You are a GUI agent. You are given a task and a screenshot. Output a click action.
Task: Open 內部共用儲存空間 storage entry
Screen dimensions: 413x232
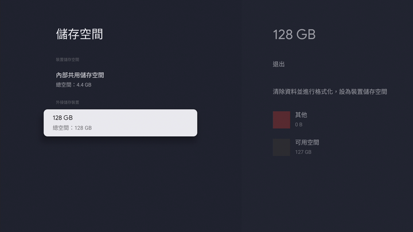click(x=120, y=80)
